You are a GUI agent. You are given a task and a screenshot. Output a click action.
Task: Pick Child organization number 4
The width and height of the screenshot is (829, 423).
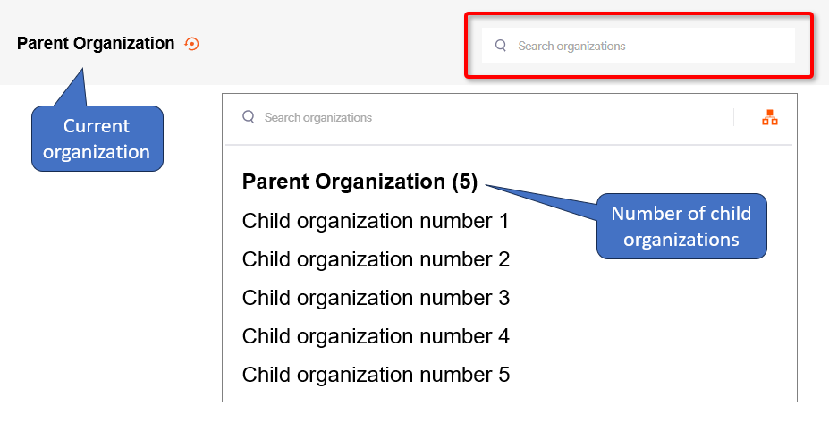(x=375, y=336)
